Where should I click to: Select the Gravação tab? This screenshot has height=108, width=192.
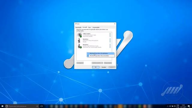tap(85, 27)
